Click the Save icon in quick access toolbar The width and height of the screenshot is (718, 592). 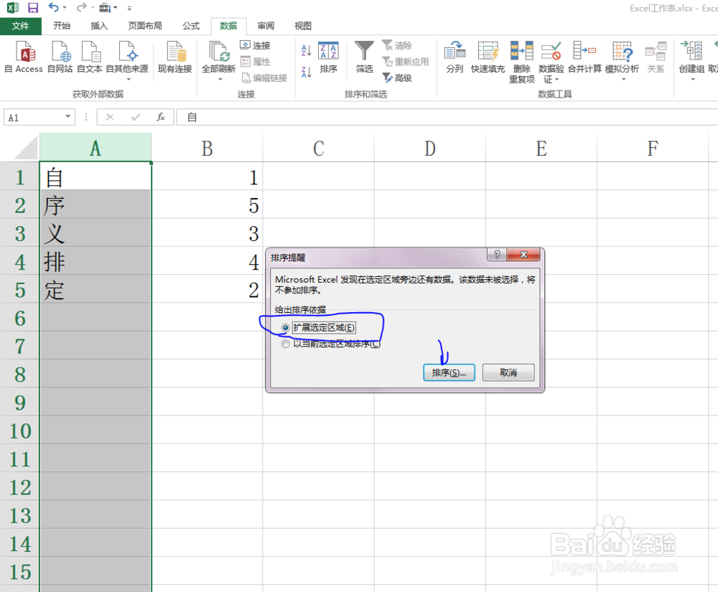point(32,8)
